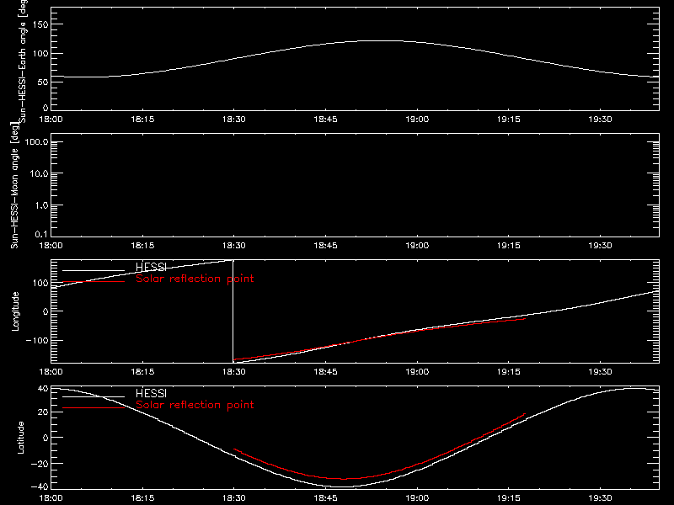
Task: Click the Earth angle curve peak near 18:55
Action: [x=381, y=40]
